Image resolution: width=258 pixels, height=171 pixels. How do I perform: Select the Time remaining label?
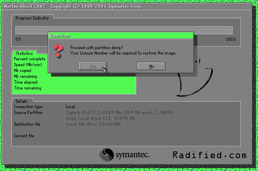coord(28,88)
